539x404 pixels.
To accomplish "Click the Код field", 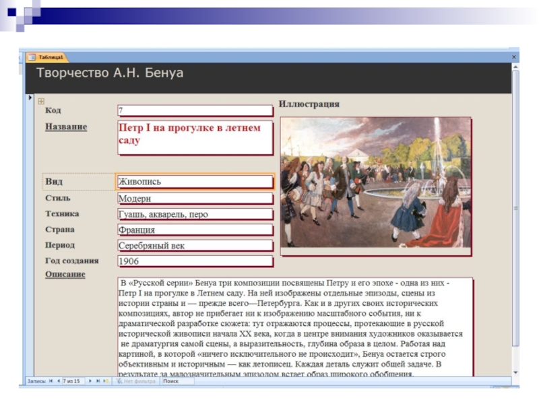I will click(x=195, y=110).
